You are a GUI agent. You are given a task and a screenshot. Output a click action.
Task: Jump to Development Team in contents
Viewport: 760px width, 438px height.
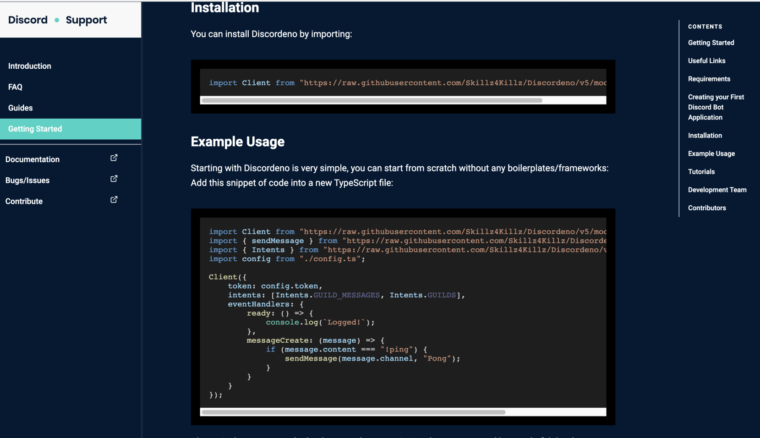click(x=717, y=190)
